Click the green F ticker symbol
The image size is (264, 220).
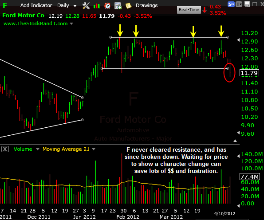click(x=5, y=6)
